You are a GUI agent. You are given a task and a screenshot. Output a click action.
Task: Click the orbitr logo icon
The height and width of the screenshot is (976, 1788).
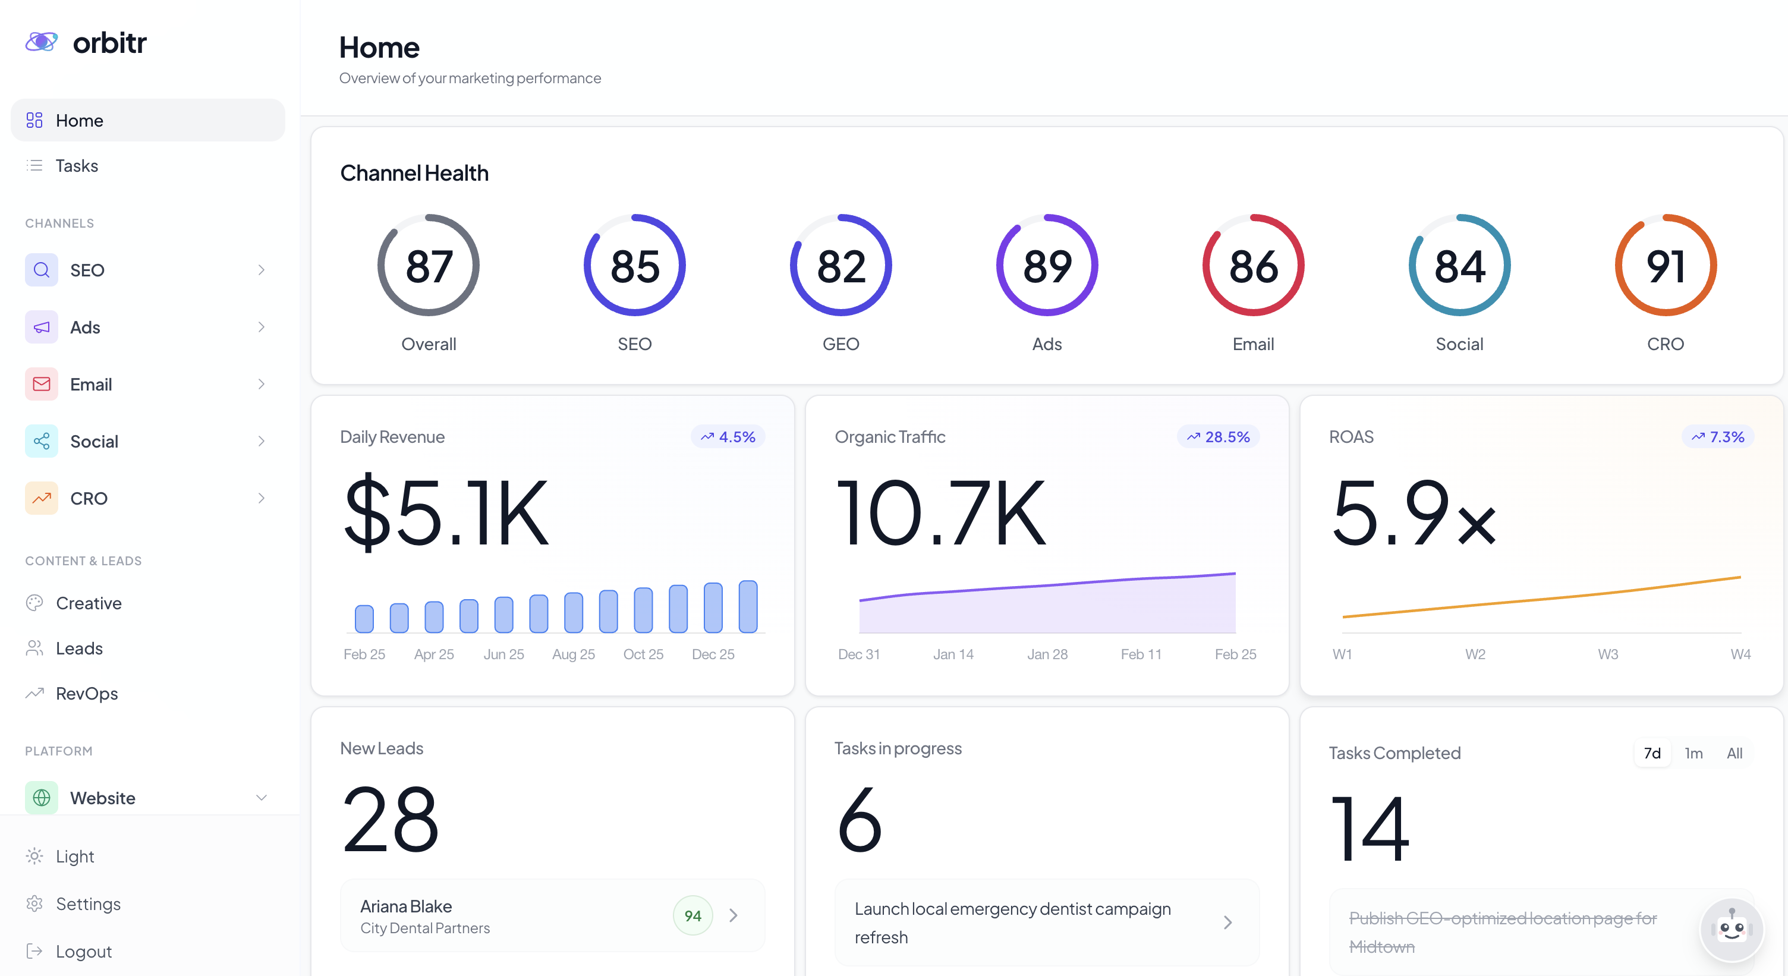pyautogui.click(x=41, y=42)
